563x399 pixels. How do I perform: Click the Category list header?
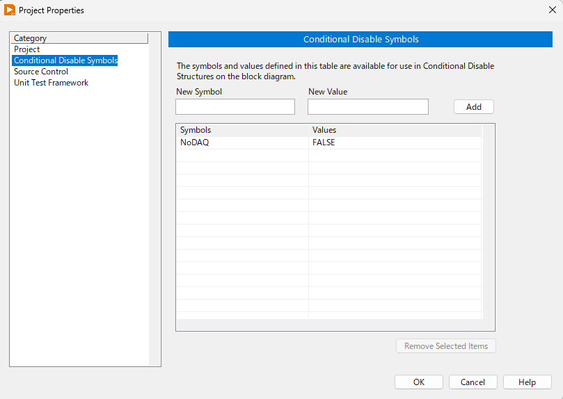tap(79, 38)
